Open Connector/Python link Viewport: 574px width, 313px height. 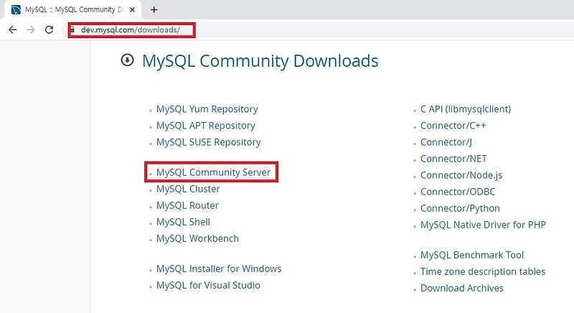460,208
